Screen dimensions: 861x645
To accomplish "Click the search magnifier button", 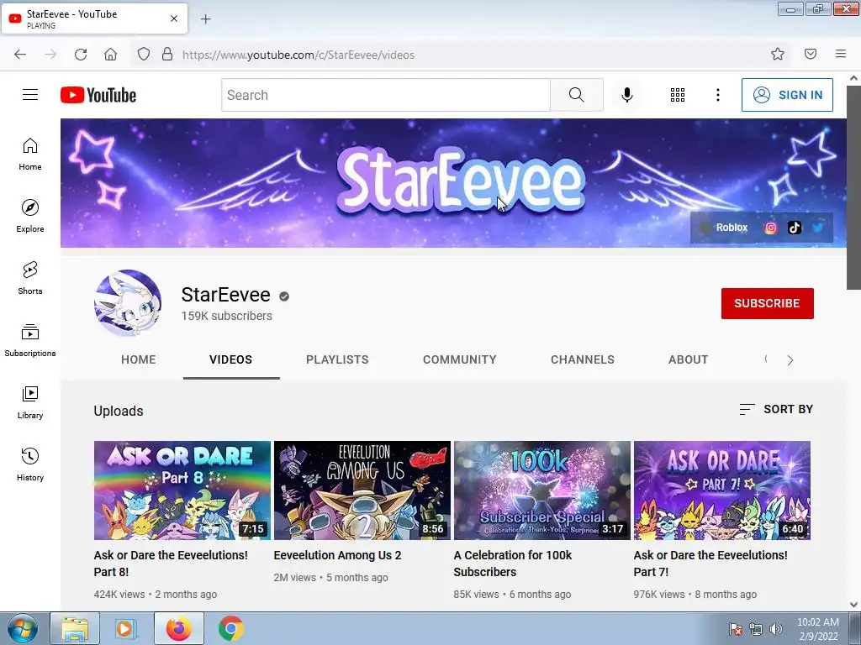I will tap(577, 95).
